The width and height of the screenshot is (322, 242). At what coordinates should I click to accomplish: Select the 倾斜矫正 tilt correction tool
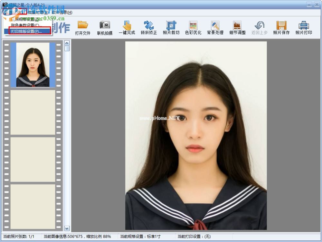(x=149, y=26)
